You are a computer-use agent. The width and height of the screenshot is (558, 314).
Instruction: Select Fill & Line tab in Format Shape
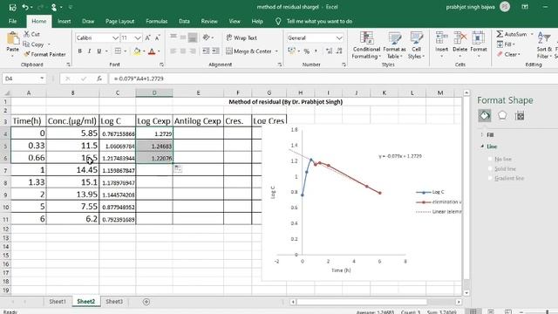pyautogui.click(x=485, y=116)
